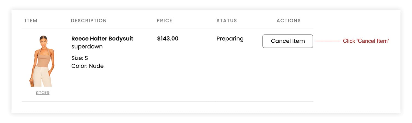412x123 pixels.
Task: Click the $143.00 price value
Action: click(x=168, y=39)
